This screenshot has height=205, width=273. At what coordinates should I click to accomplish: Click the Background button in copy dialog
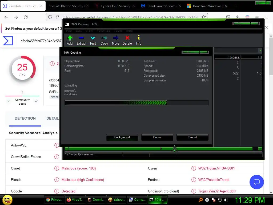point(122,137)
